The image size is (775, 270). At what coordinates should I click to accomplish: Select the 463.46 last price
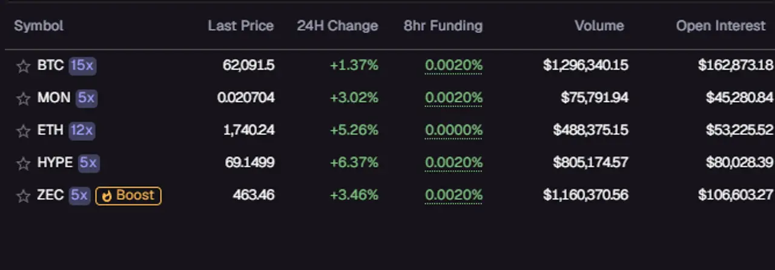click(x=254, y=196)
